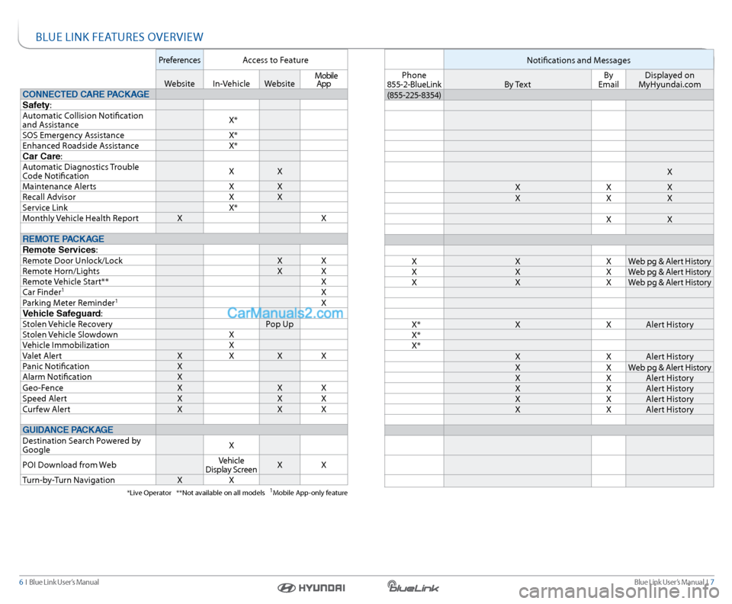732x604 pixels.
Task: Select the Guidance Package section header
Action: pos(68,429)
